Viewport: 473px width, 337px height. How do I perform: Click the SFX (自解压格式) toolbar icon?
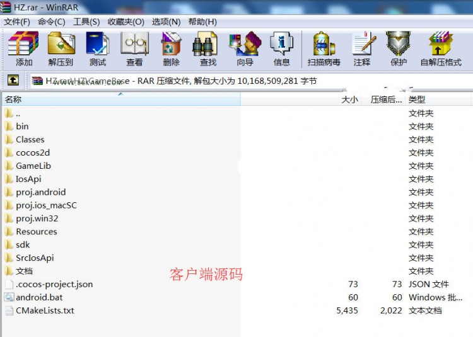click(441, 44)
